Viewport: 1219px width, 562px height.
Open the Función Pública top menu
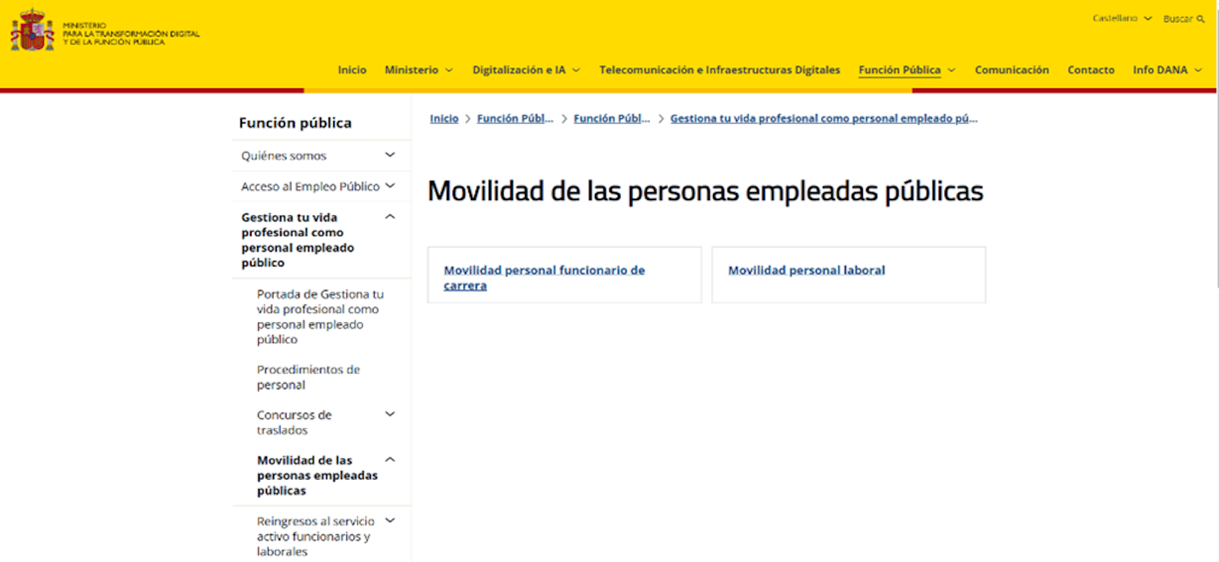(x=899, y=70)
